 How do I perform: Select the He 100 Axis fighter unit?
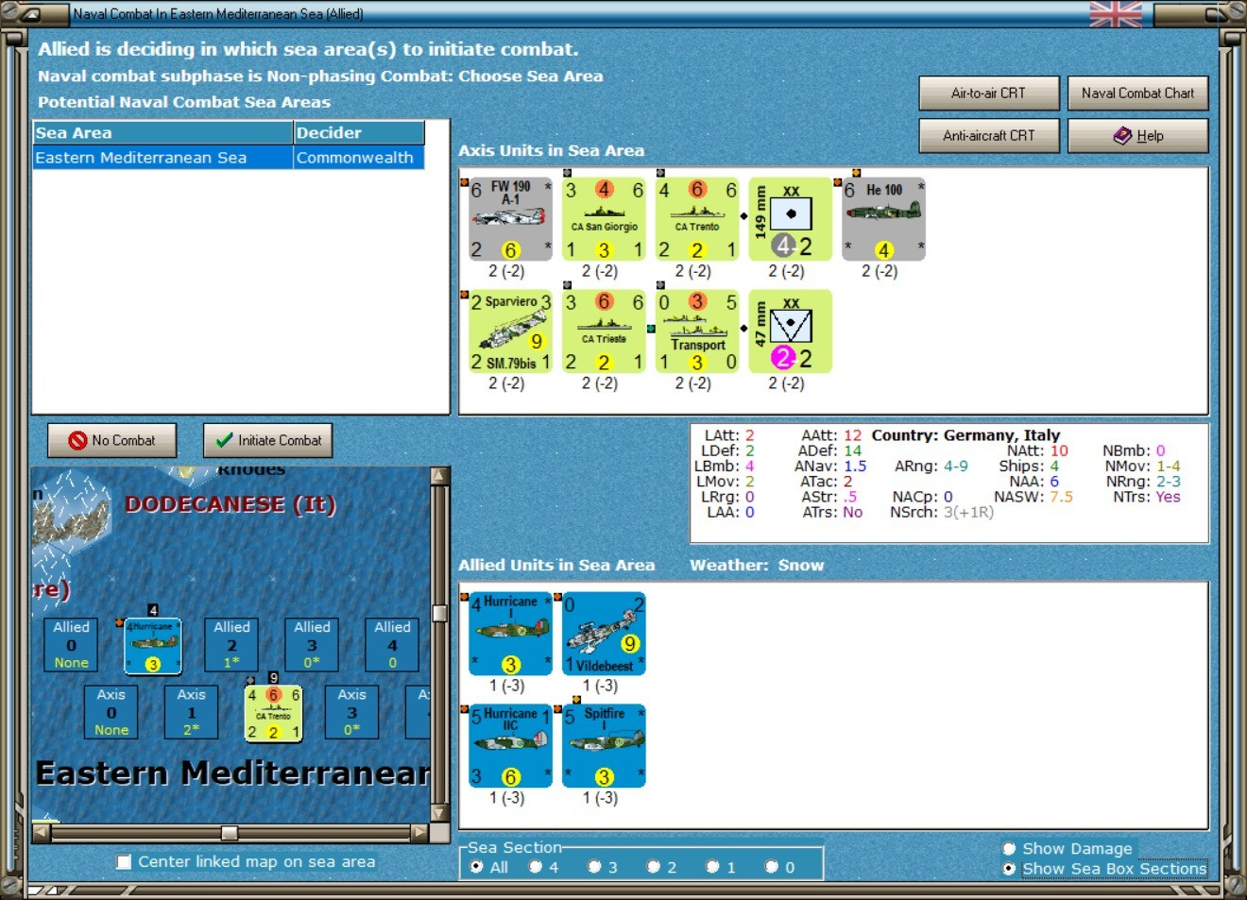884,219
